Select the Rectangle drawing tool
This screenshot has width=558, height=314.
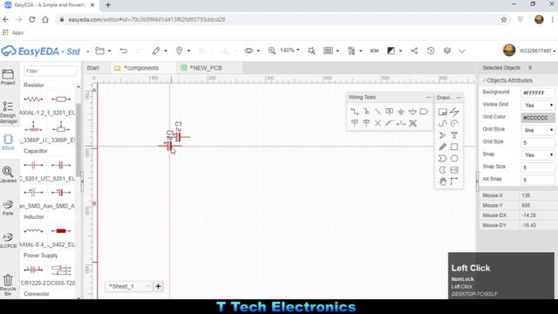tap(454, 147)
